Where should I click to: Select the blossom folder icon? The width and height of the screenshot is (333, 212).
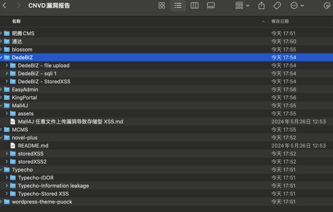(7, 49)
